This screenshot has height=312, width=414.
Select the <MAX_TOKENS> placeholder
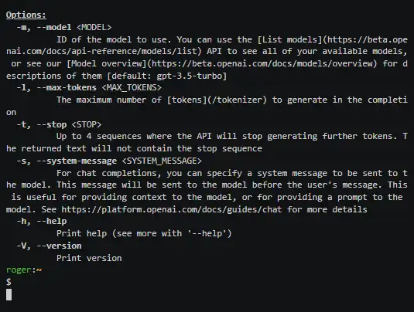[x=132, y=87]
